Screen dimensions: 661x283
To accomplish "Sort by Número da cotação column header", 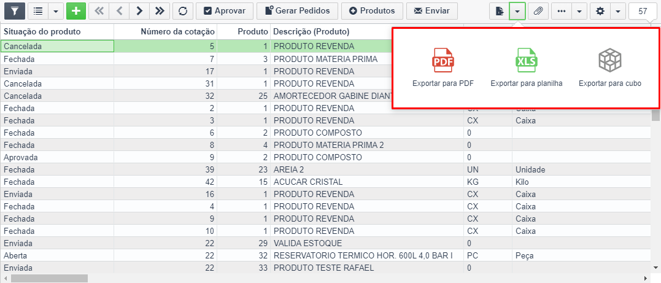I will [x=177, y=31].
